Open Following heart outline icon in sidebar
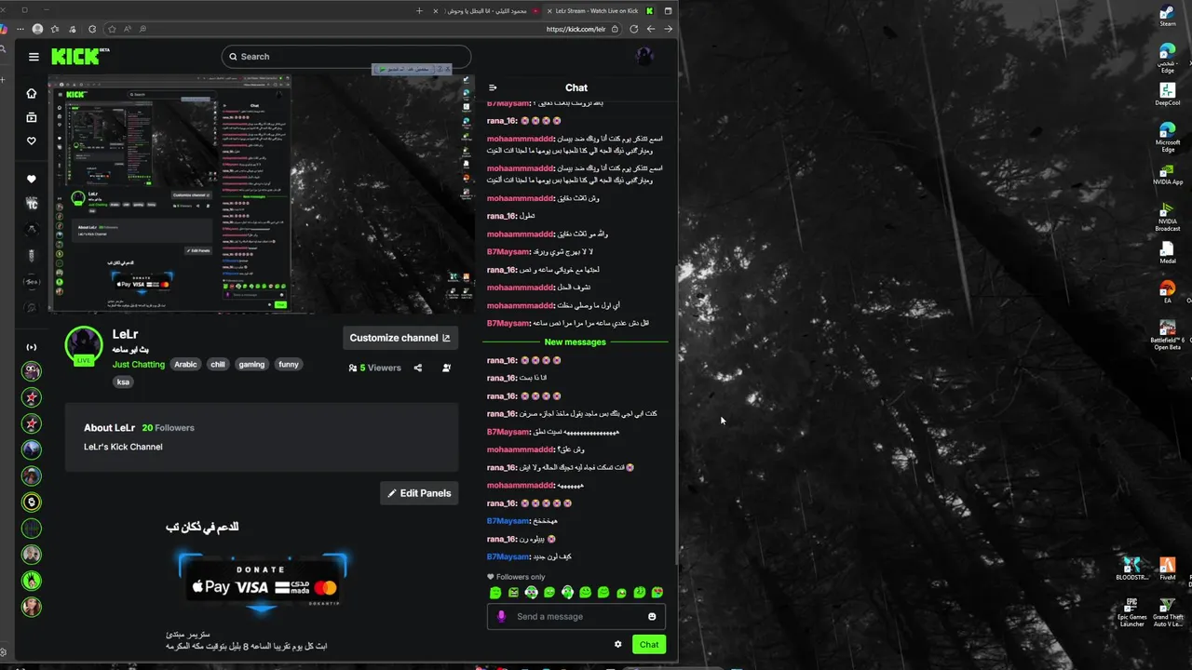The width and height of the screenshot is (1192, 670). point(31,141)
